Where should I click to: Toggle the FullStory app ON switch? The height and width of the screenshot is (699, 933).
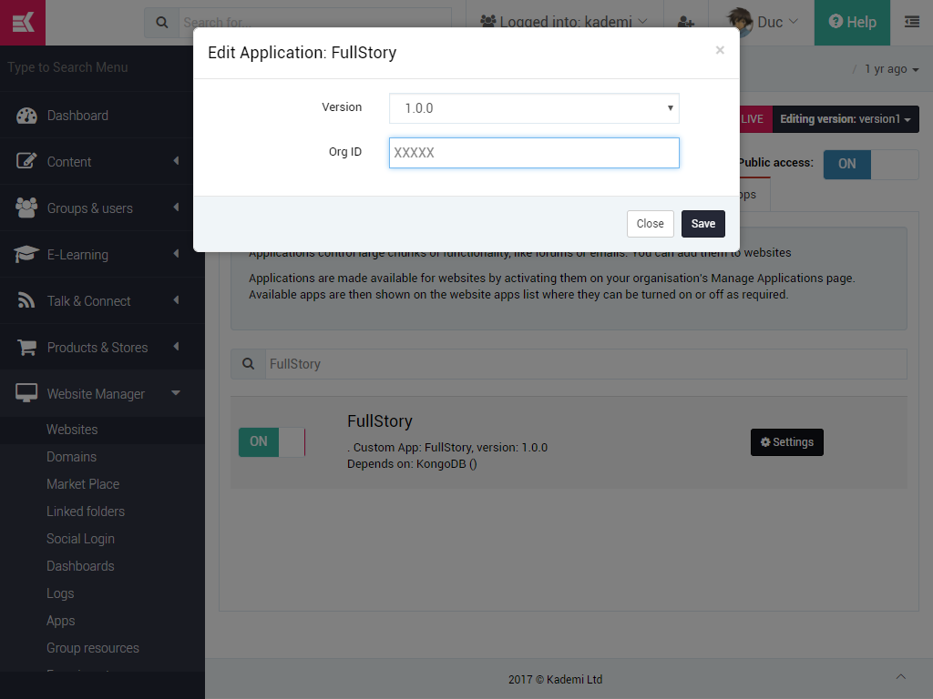[x=272, y=442]
